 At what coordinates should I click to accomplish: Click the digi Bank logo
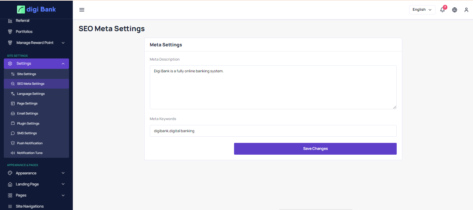pyautogui.click(x=36, y=9)
